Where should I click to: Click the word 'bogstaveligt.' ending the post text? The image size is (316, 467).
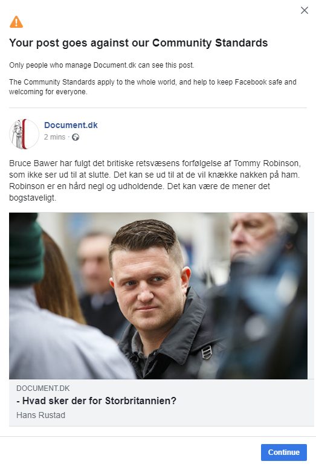[33, 198]
